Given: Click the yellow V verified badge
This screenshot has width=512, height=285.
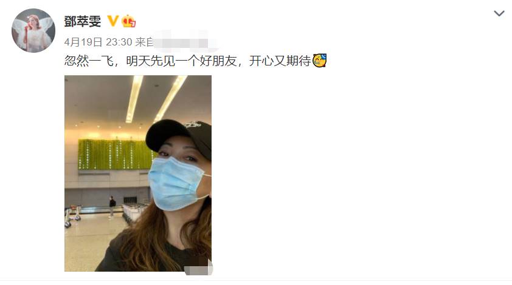Looking at the screenshot, I should click(x=112, y=21).
